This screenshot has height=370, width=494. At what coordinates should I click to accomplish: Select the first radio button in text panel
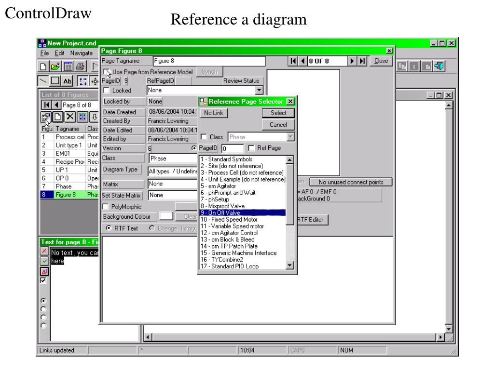pos(44,301)
